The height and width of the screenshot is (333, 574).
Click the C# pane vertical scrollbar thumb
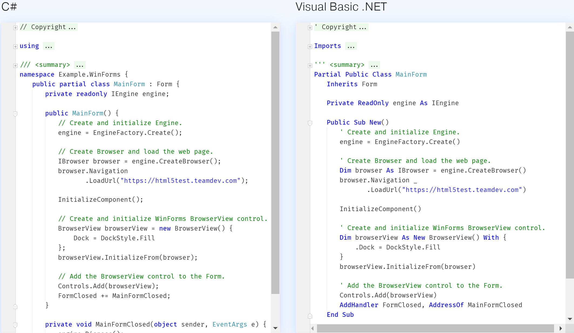click(275, 162)
